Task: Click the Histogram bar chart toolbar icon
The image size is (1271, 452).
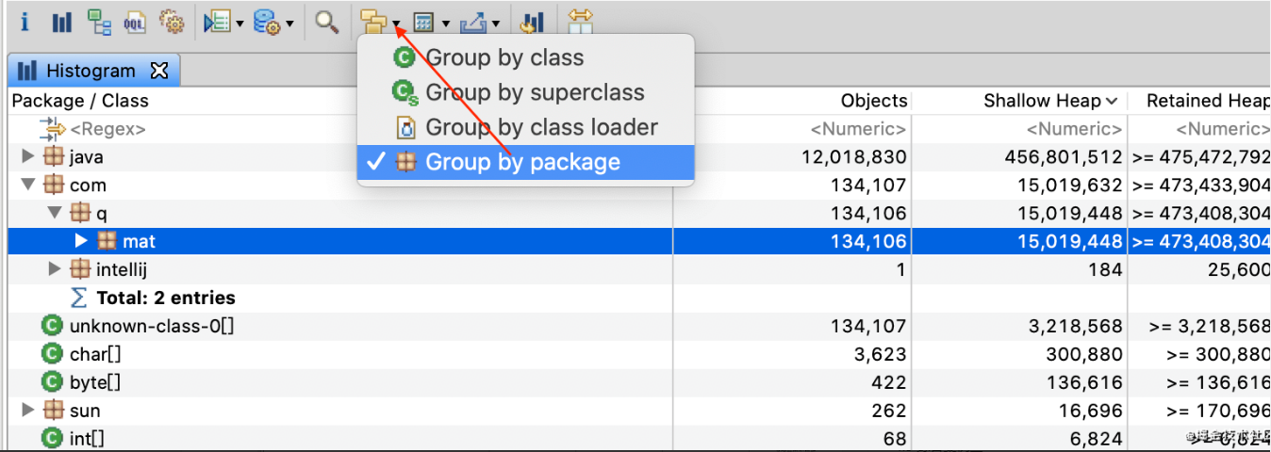Action: point(61,22)
